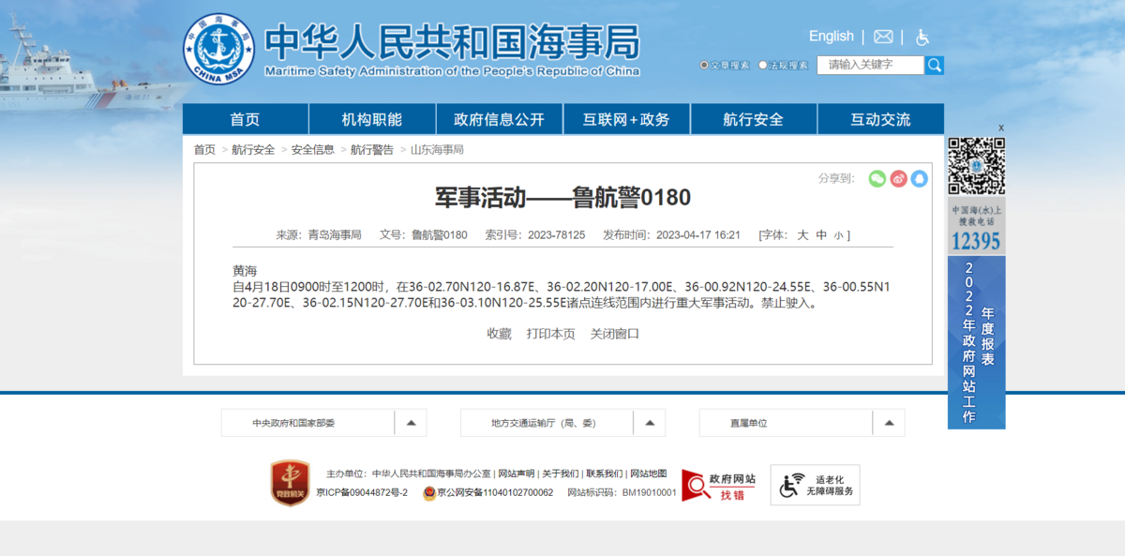Click the 网站标识码：BM19010001 text
The width and height of the screenshot is (1125, 556).
pyautogui.click(x=622, y=492)
